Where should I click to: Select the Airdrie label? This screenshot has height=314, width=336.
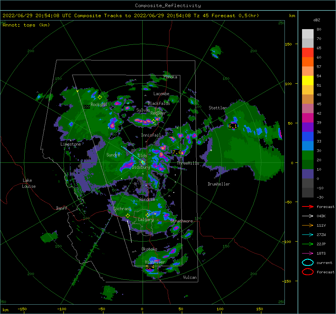click(147, 199)
